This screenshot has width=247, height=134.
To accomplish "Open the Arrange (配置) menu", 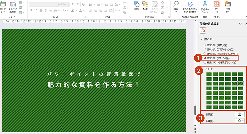I will click(145, 7).
